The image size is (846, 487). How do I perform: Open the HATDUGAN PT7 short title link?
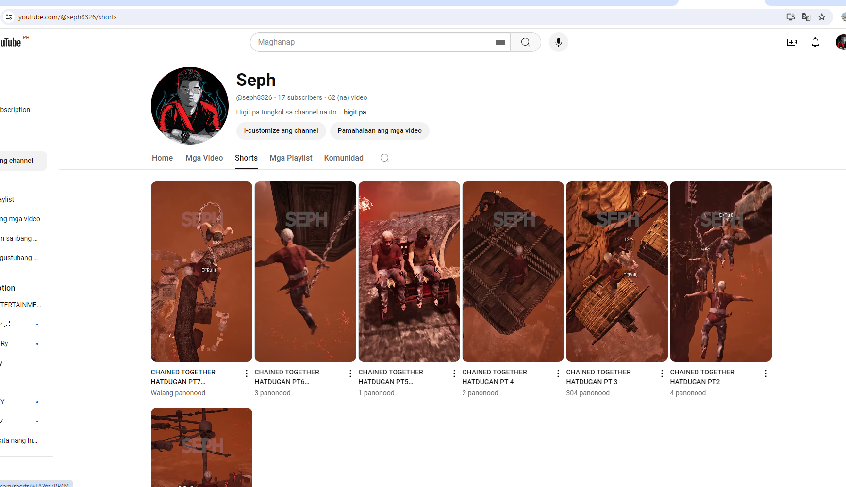coord(183,377)
